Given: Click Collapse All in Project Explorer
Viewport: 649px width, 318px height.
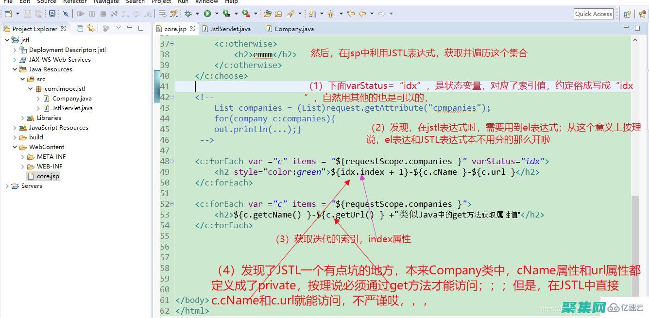Looking at the screenshot, I should (x=80, y=29).
